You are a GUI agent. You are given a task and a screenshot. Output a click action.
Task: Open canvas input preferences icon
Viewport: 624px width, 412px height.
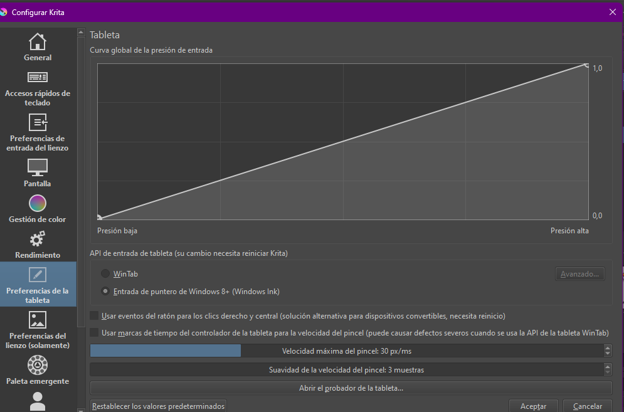[x=38, y=122]
